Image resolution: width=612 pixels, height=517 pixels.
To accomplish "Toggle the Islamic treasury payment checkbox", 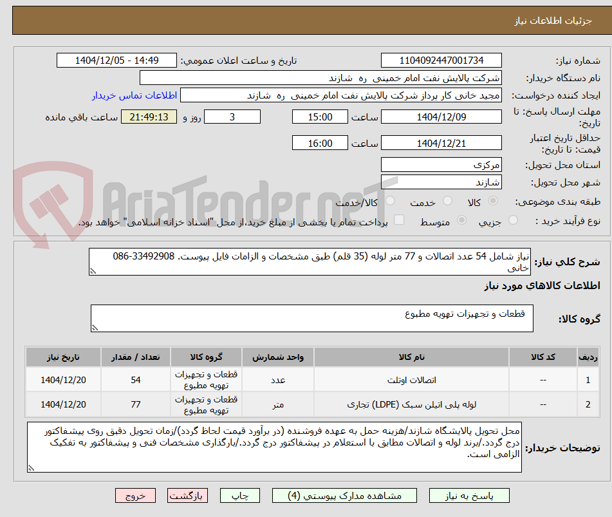I will pyautogui.click(x=399, y=220).
